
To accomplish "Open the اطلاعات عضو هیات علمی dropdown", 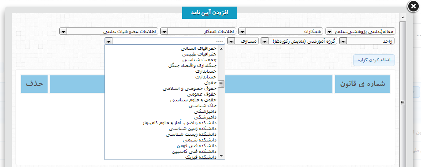I will pyautogui.click(x=109, y=31).
